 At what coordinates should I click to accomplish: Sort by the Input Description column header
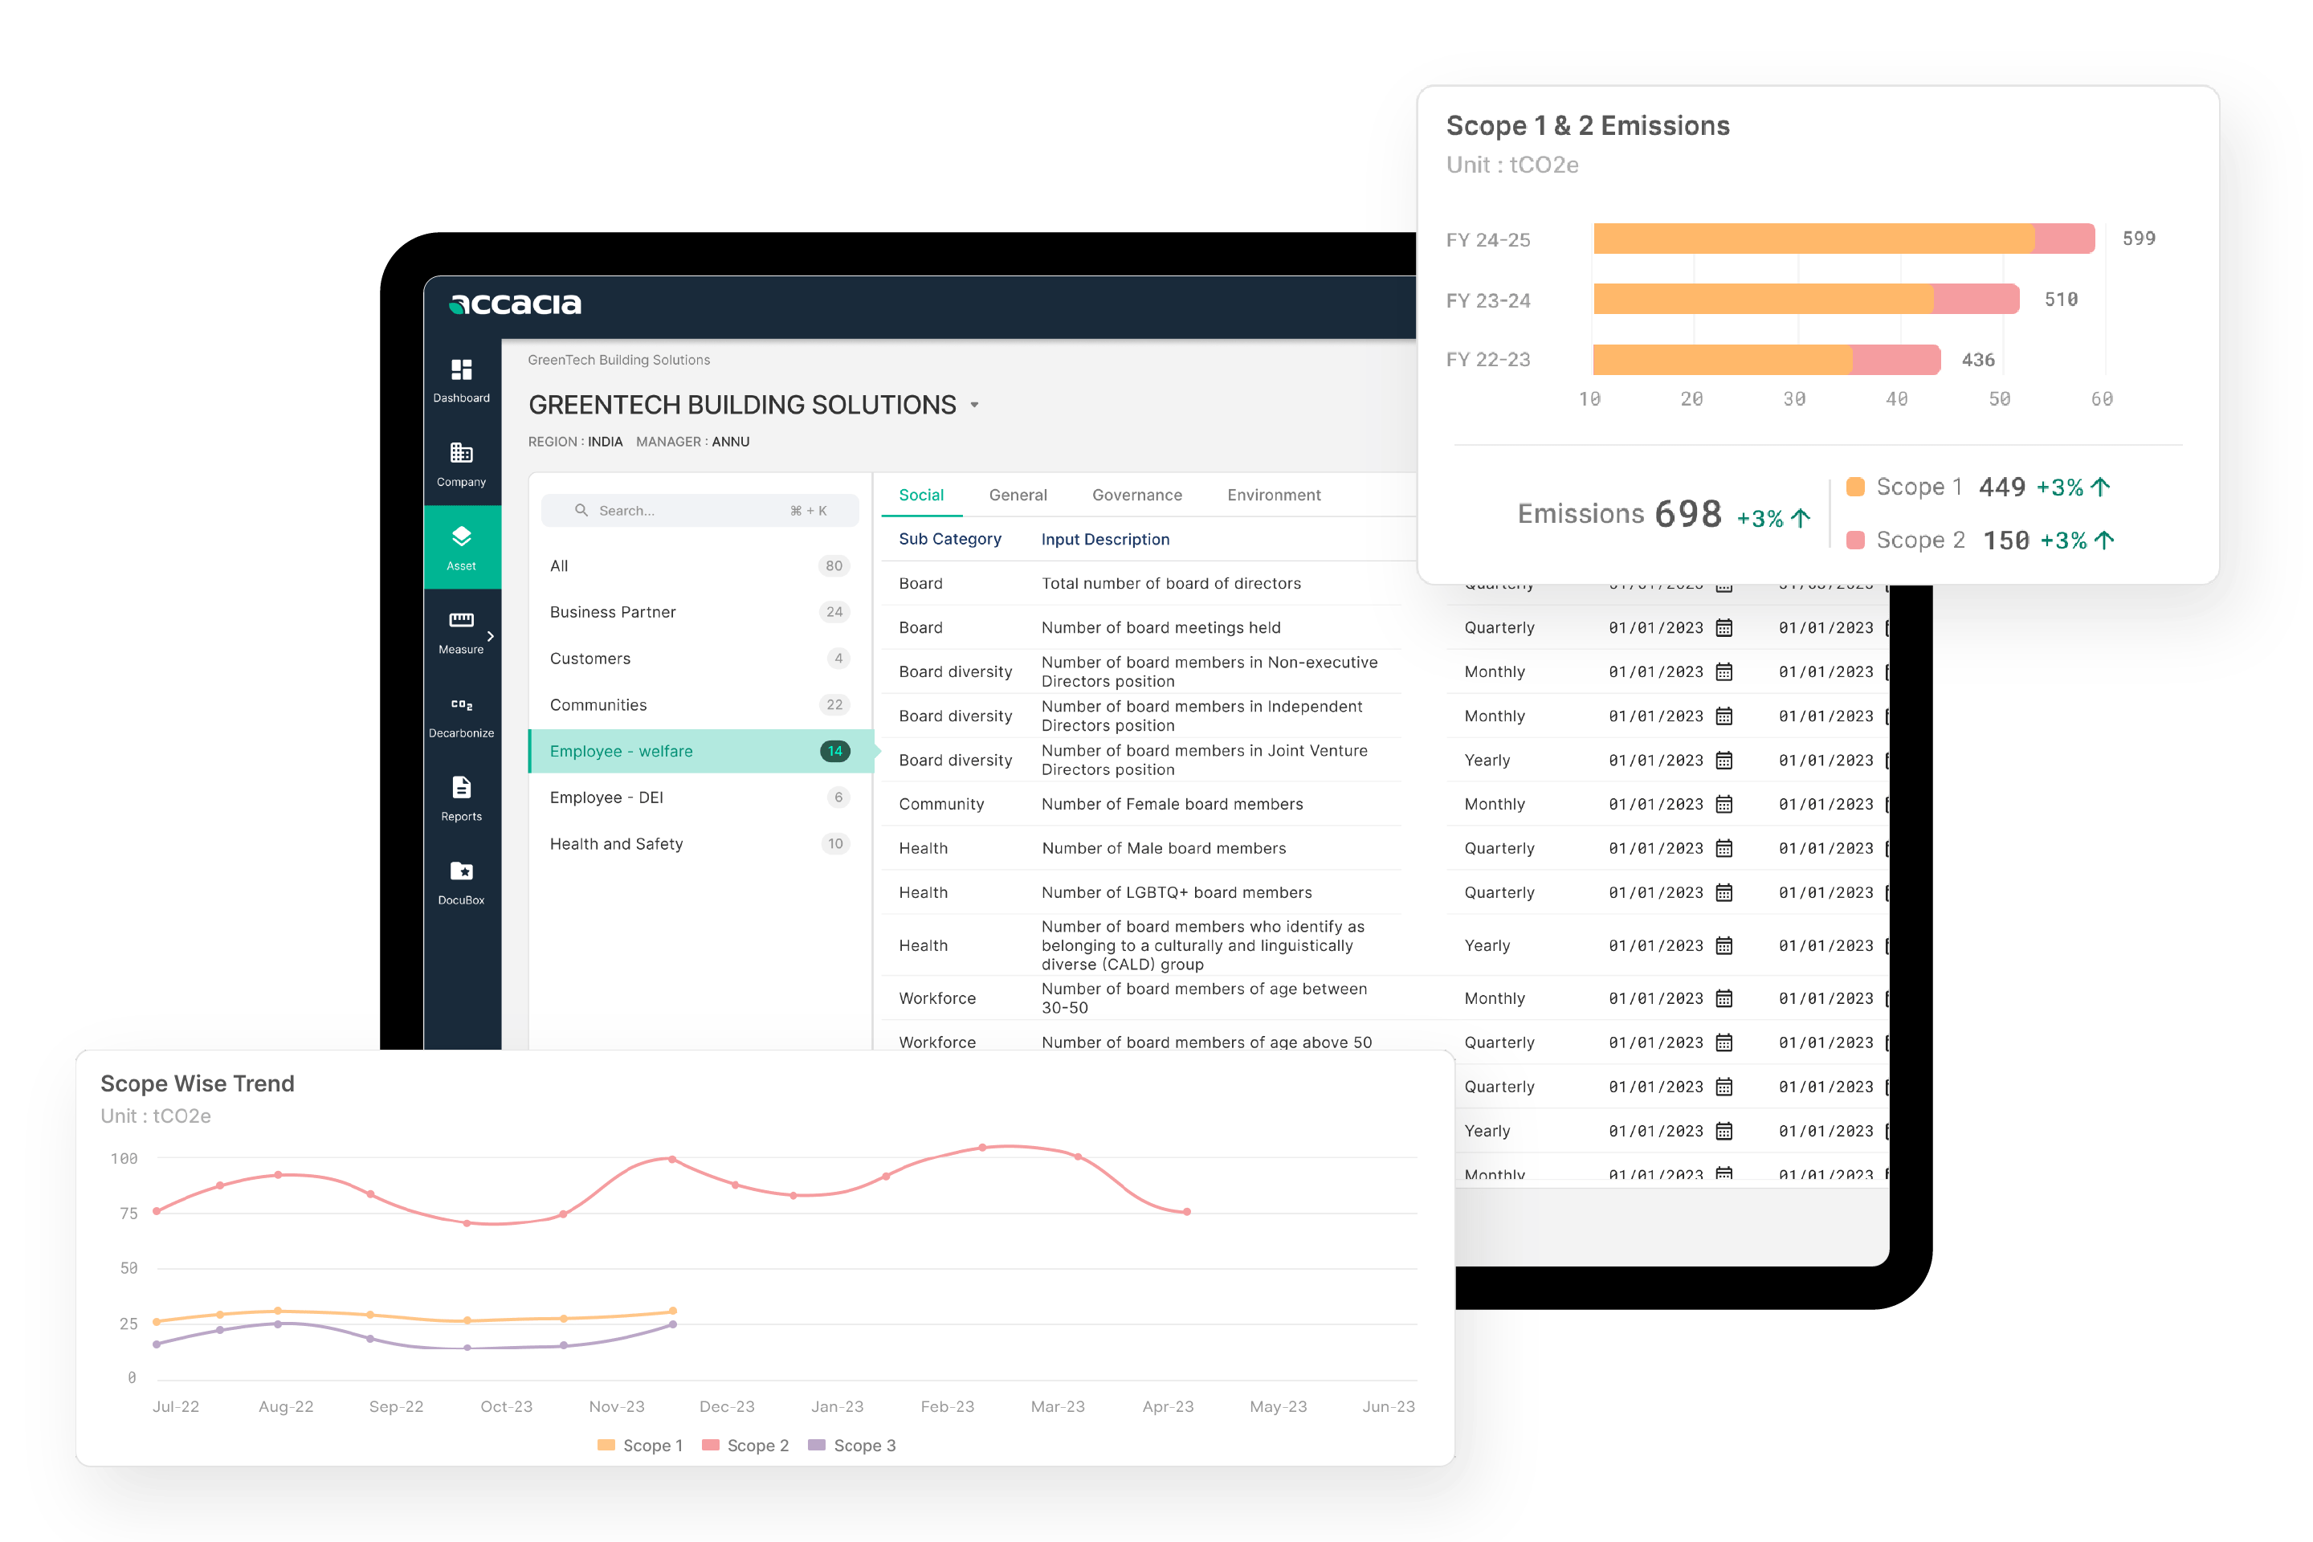(x=1105, y=539)
